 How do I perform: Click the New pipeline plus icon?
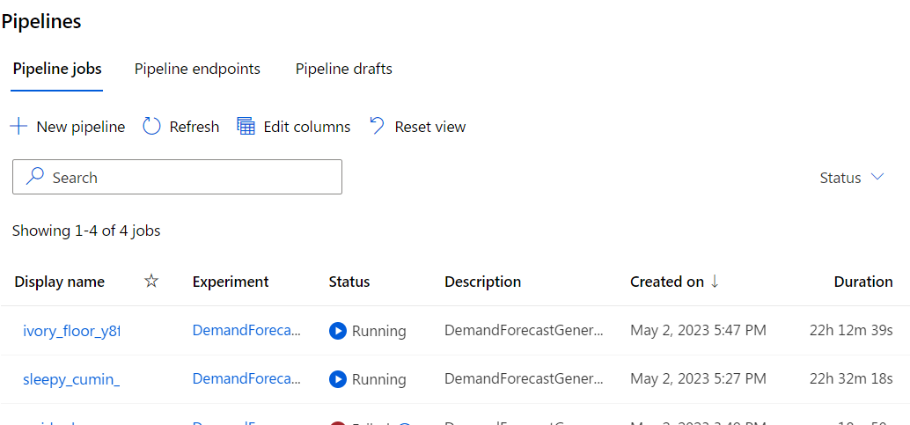[x=18, y=127]
